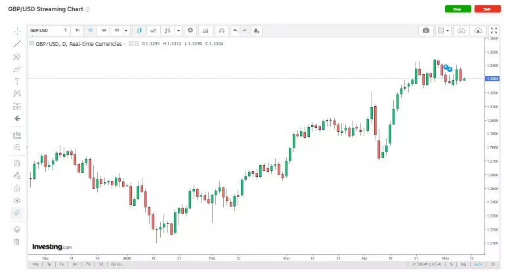Screen dimensions: 512x272
Task: Click info icon beside Streaming Chart title
Action: [87, 9]
